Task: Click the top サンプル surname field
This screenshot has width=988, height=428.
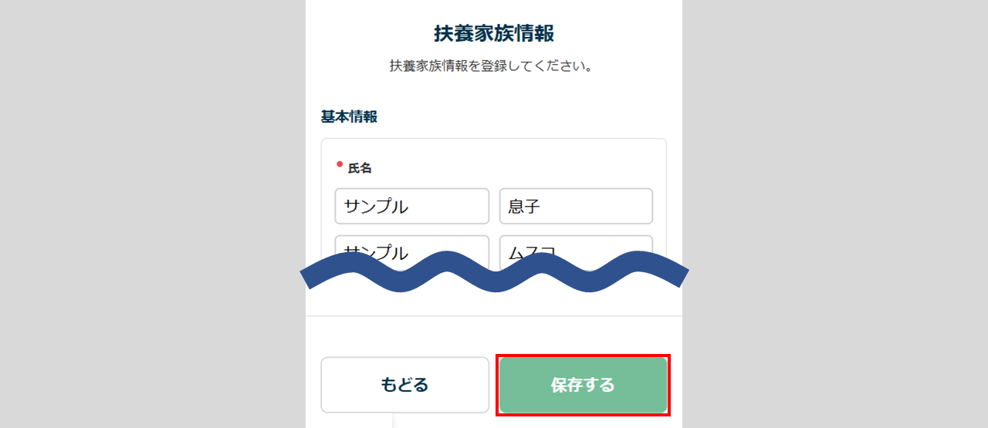Action: pyautogui.click(x=411, y=207)
